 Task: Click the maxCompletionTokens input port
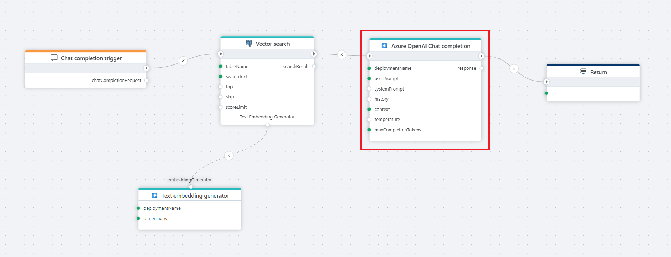pyautogui.click(x=369, y=130)
